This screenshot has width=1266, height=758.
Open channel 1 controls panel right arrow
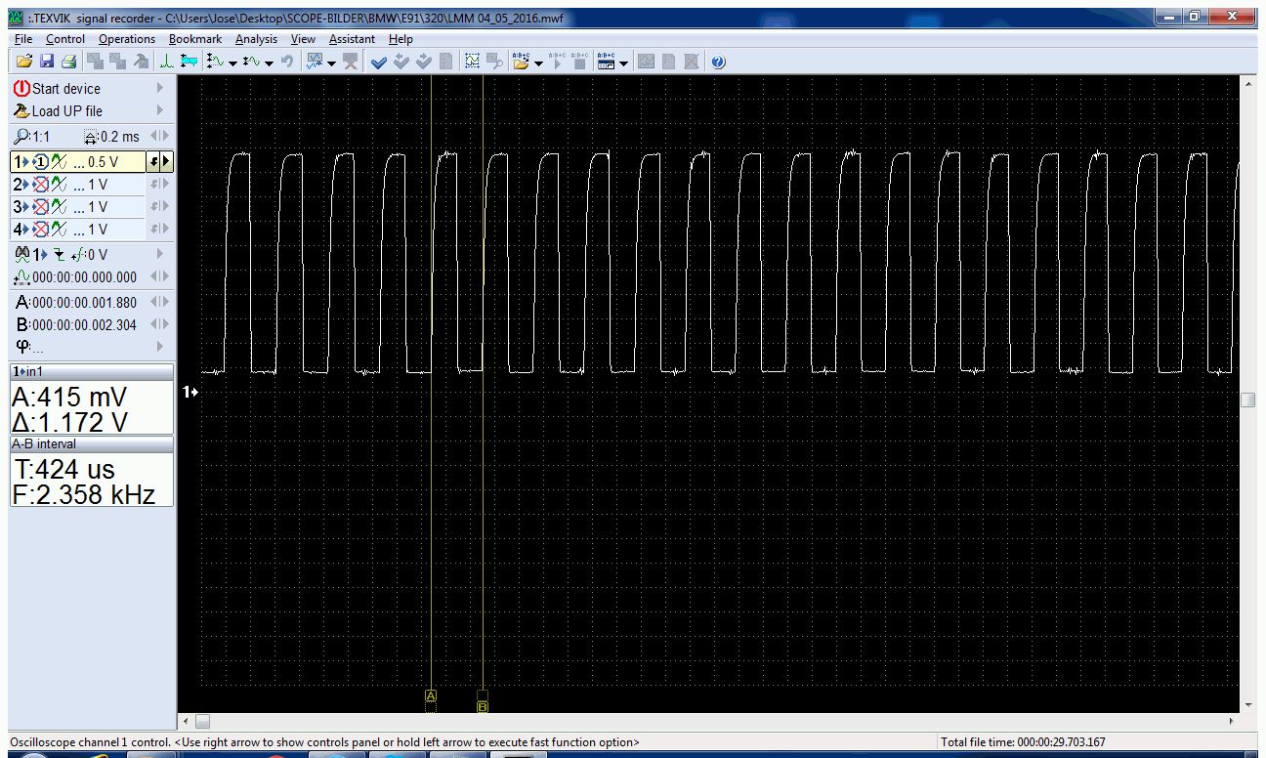coord(166,161)
